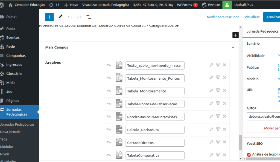Remove the Calculo_Rachadura file with X icon
This screenshot has height=162, width=280.
point(224,130)
